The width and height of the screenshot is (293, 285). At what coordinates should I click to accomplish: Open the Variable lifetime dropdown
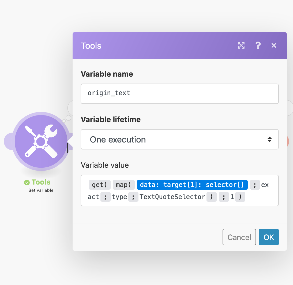(x=179, y=139)
